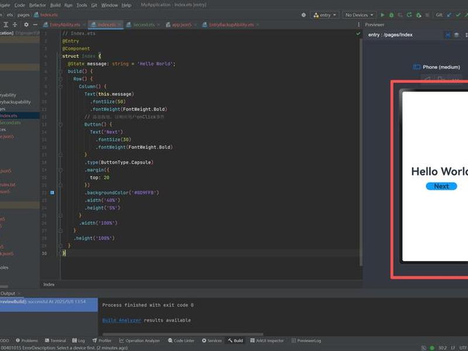Click the 30:2 cursor position in status bar
Image resolution: width=468 pixels, height=351 pixels.
click(x=443, y=348)
